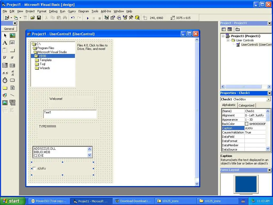Screen dimensions: 273x205
Task: Select VB98 folder in directory list
Action: [53, 56]
